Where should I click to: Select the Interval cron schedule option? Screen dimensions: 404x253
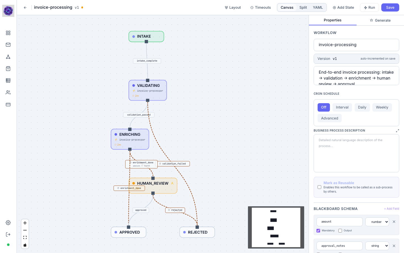(x=342, y=107)
